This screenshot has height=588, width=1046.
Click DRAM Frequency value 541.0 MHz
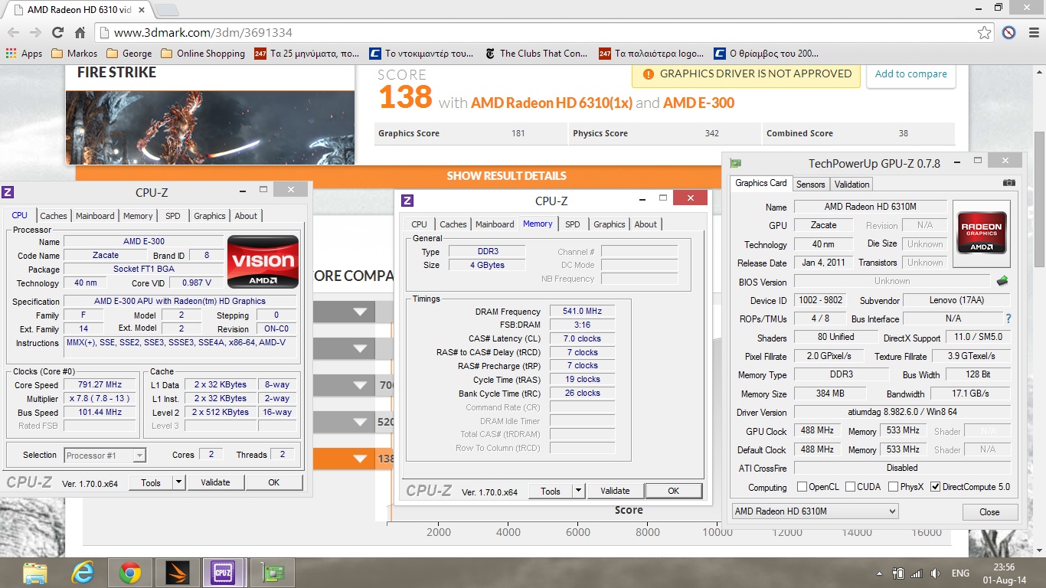tap(582, 312)
